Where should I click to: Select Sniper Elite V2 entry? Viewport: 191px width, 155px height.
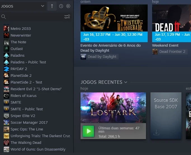point(23,116)
